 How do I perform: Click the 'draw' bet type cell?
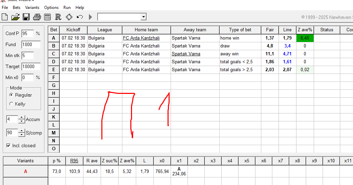click(x=240, y=46)
